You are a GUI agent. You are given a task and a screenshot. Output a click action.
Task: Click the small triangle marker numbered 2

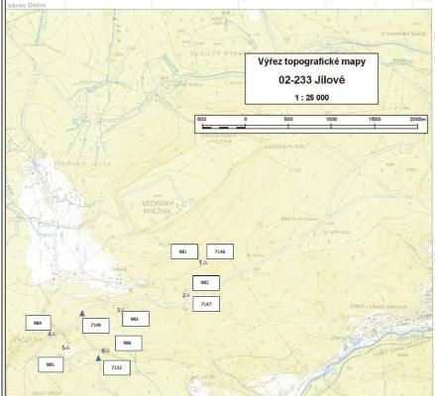point(188,295)
